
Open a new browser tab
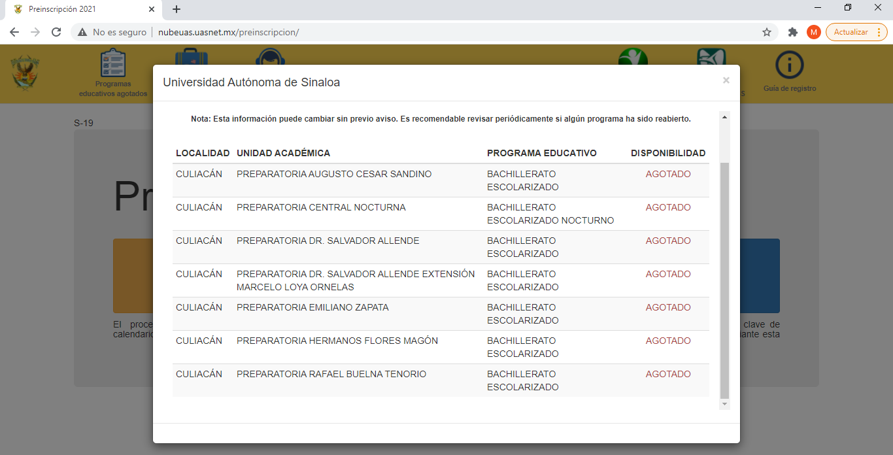[x=177, y=9]
